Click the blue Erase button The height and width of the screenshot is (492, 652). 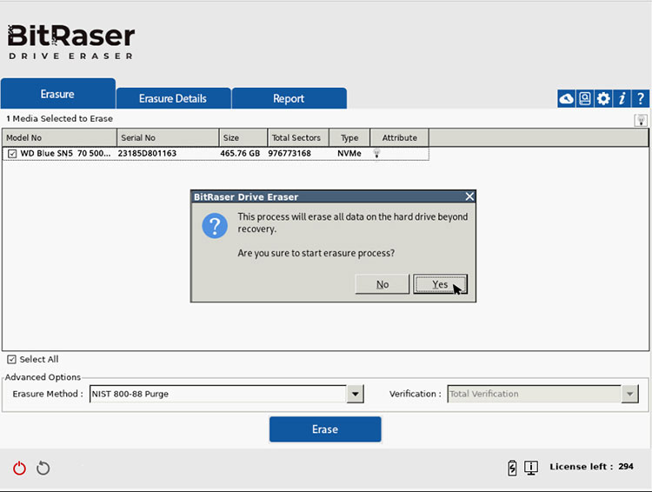pos(325,429)
